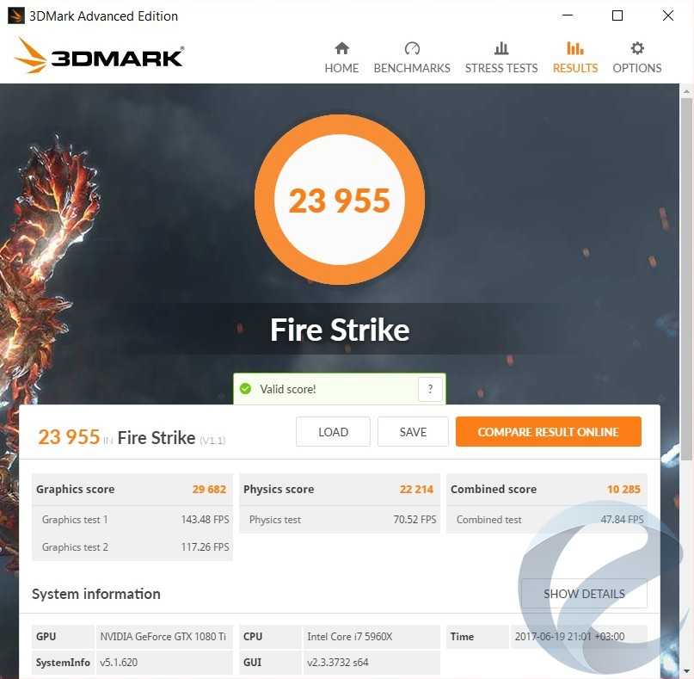The height and width of the screenshot is (679, 694).
Task: Open Options via the gear icon
Action: click(x=637, y=48)
